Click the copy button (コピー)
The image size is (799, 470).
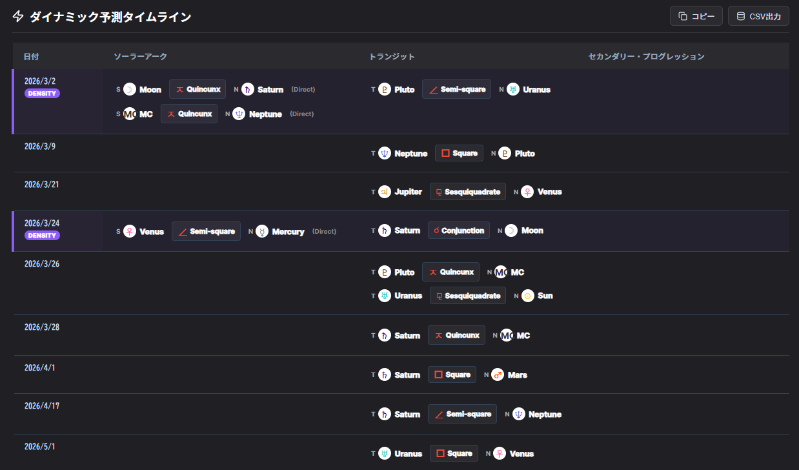click(x=696, y=16)
